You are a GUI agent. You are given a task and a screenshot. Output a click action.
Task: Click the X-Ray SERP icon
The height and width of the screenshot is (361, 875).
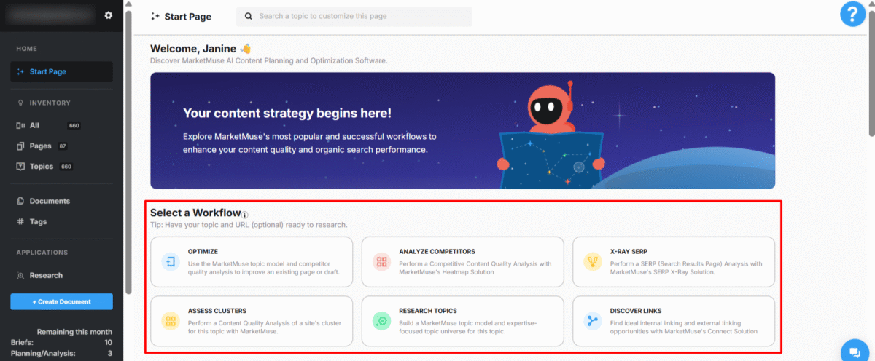tap(593, 261)
